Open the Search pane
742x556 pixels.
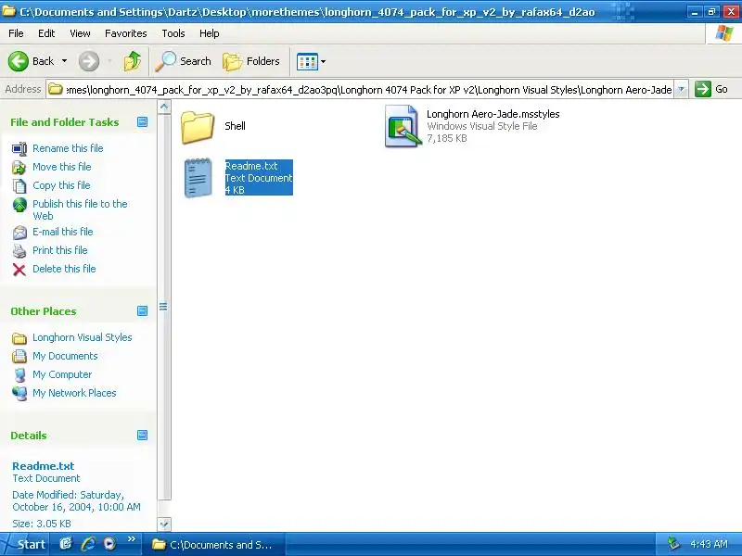pyautogui.click(x=183, y=61)
